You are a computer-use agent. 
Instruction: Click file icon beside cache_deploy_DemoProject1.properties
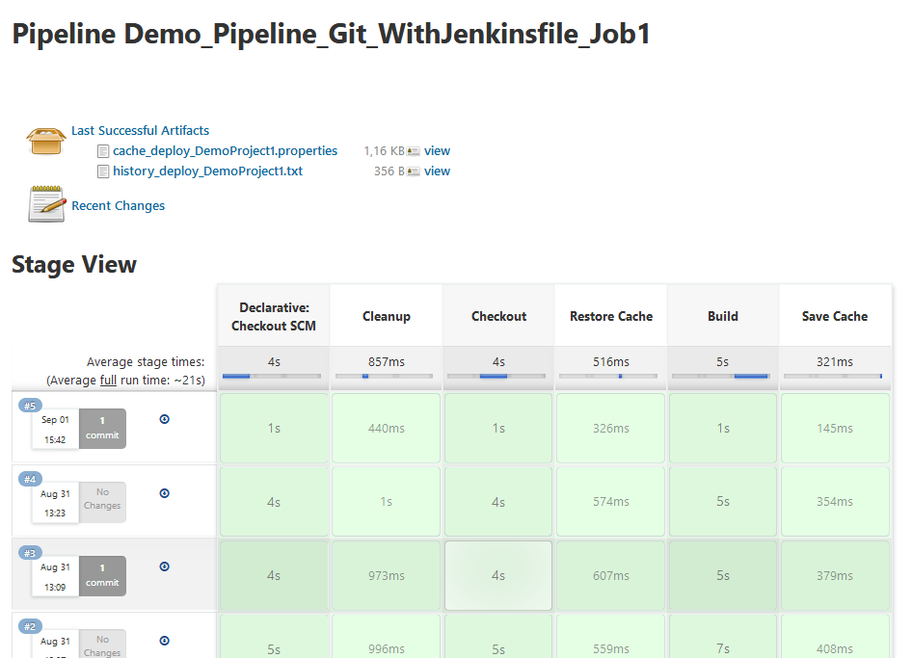click(x=103, y=150)
